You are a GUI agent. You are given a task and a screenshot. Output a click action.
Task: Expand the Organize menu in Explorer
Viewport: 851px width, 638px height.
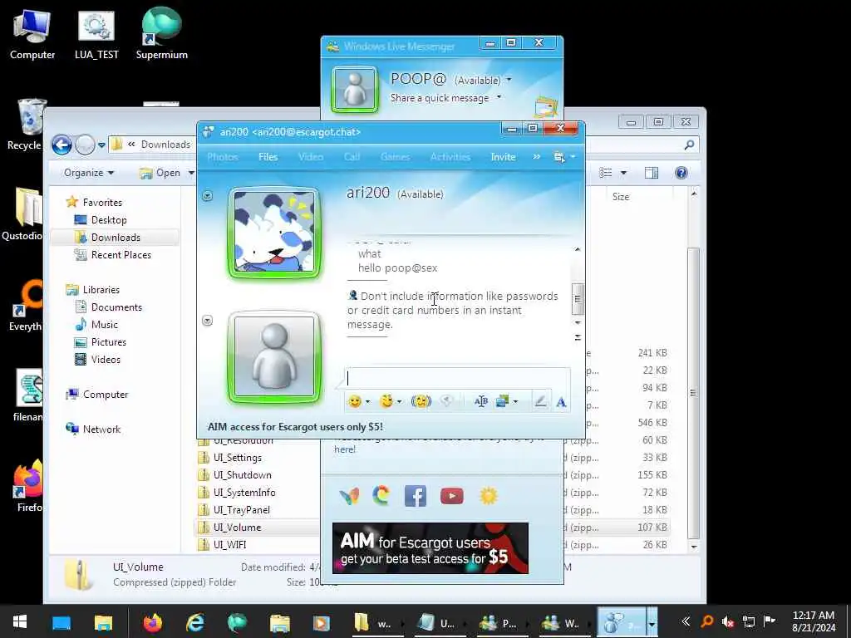pos(89,173)
